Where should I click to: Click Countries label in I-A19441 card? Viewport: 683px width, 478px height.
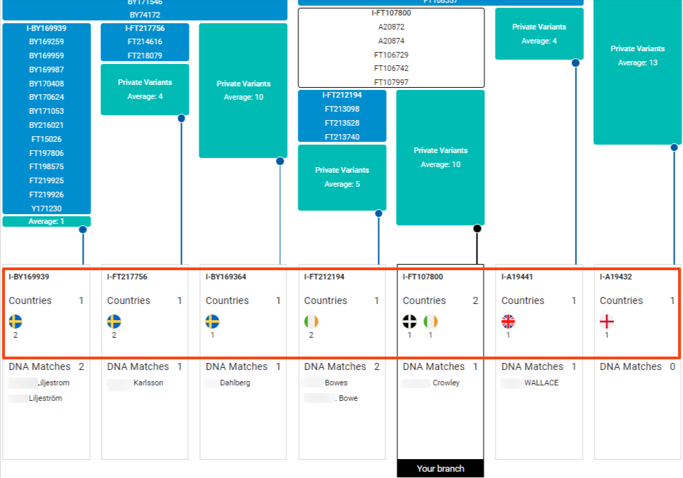tap(523, 300)
